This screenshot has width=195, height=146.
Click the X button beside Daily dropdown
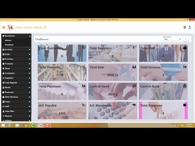tap(186, 39)
